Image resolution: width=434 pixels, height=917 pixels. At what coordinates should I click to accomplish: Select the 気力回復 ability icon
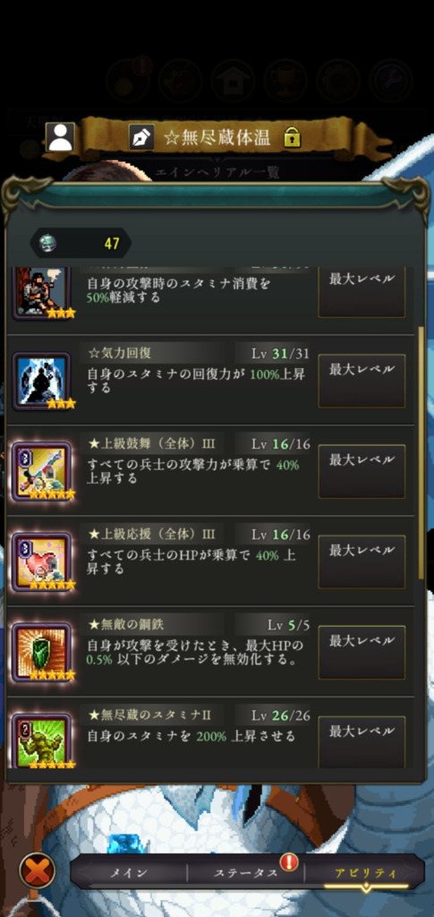point(41,381)
